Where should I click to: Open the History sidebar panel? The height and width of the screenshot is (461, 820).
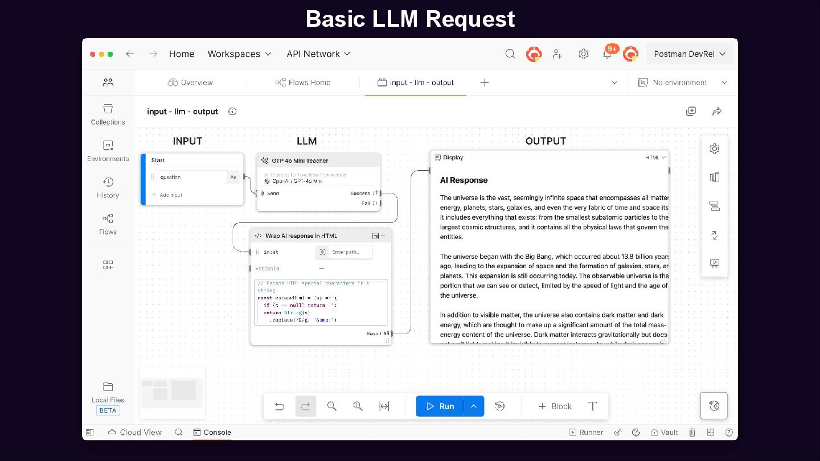pyautogui.click(x=108, y=188)
